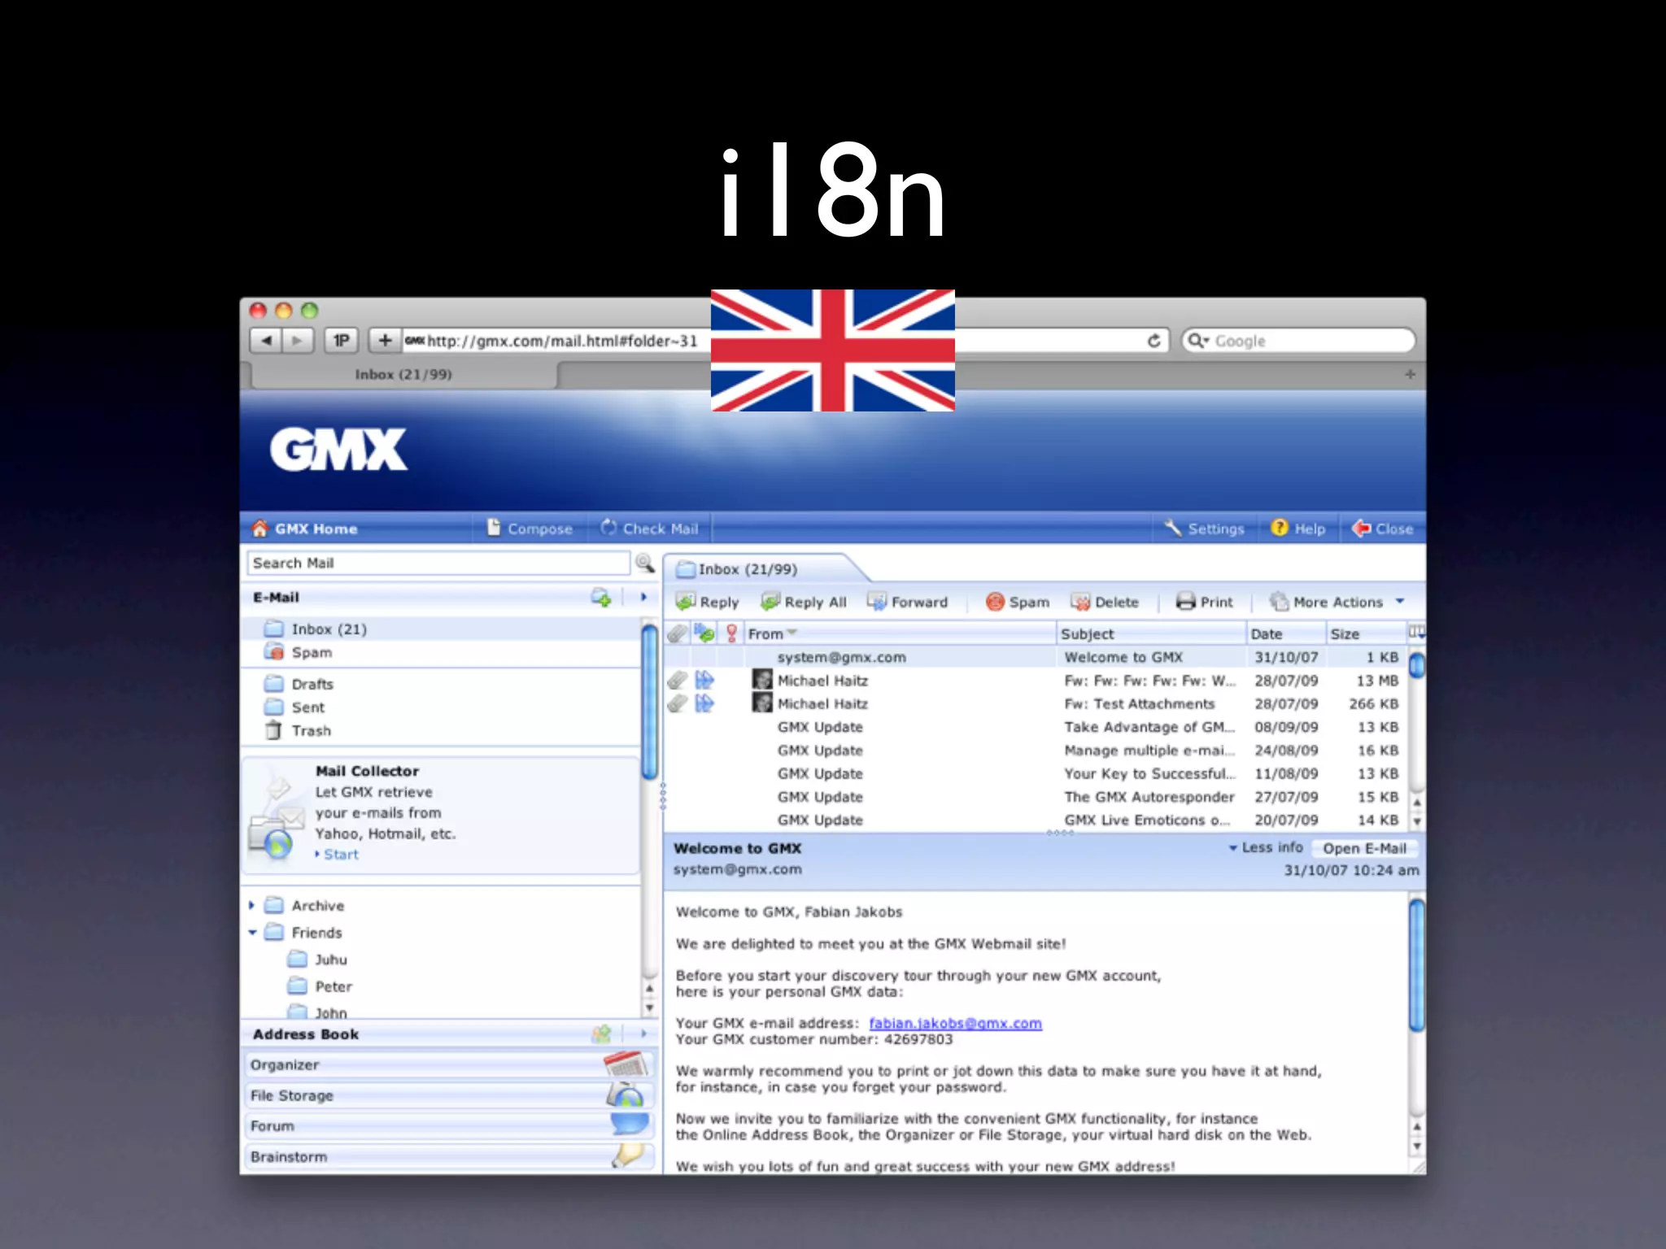Viewport: 1666px width, 1249px height.
Task: Select the Inbox (21) folder
Action: pyautogui.click(x=440, y=629)
